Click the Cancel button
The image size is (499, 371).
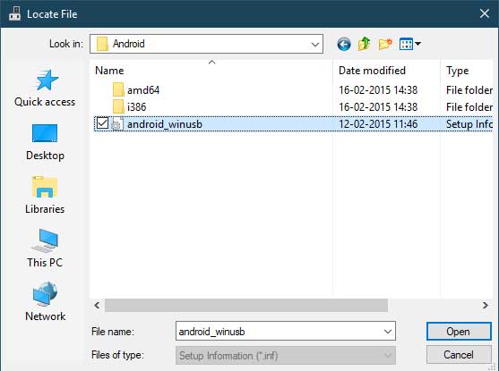tap(459, 355)
